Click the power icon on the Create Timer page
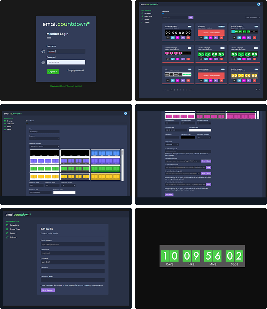 point(125,113)
